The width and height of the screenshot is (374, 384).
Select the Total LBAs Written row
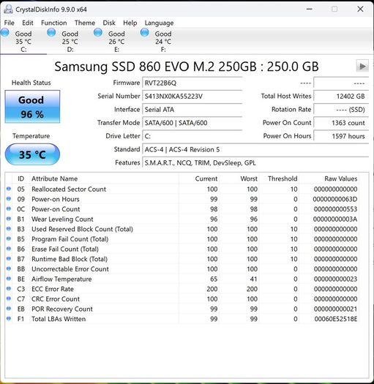pos(182,319)
